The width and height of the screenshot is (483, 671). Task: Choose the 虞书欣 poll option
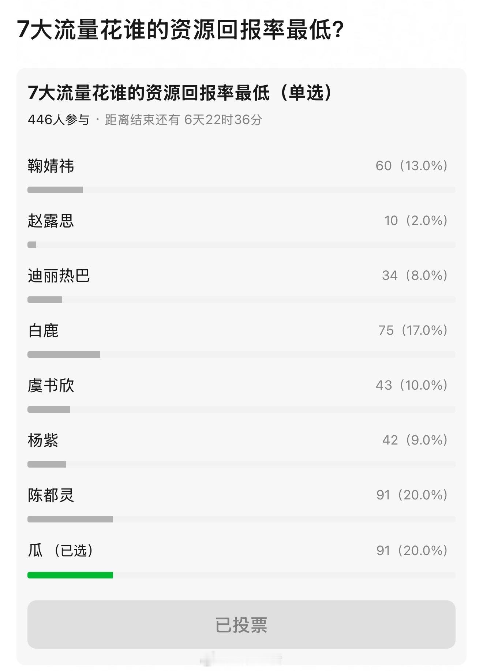click(x=241, y=394)
